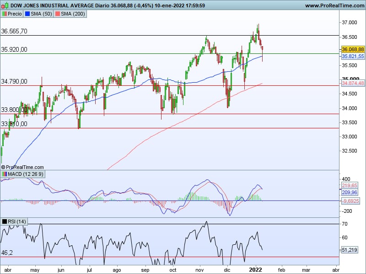The width and height of the screenshot is (366, 274).
Task: Select the 35.920,00 level label
Action: click(14, 49)
